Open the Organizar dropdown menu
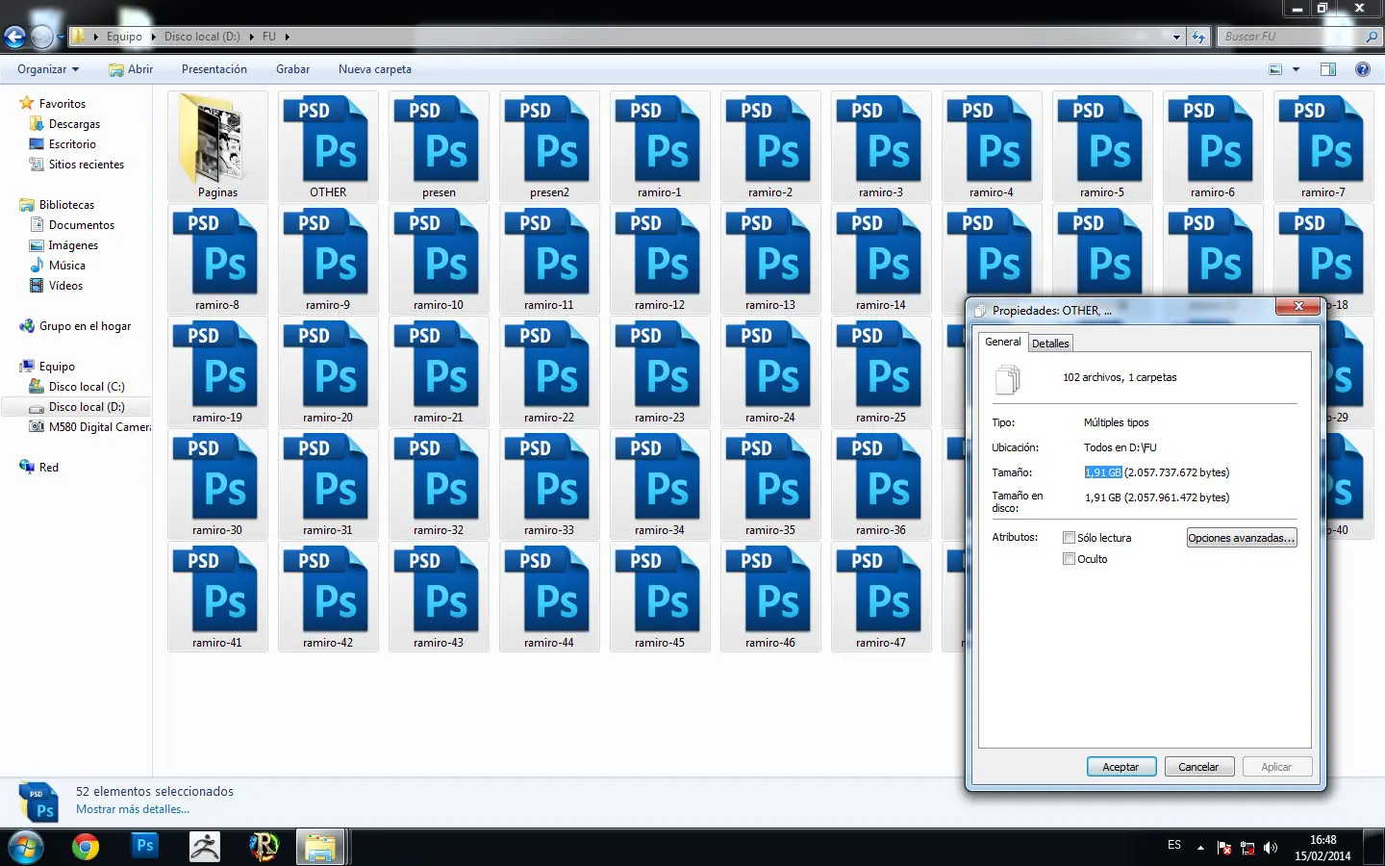This screenshot has height=866, width=1385. pos(48,69)
